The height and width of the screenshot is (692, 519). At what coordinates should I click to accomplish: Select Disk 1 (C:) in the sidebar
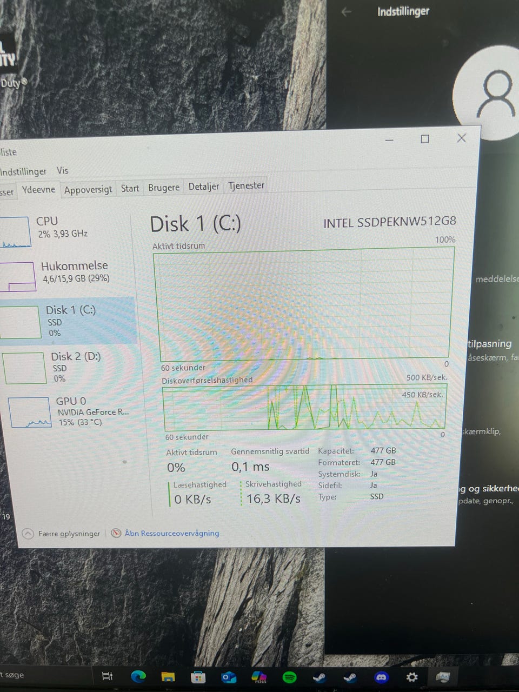(x=67, y=321)
